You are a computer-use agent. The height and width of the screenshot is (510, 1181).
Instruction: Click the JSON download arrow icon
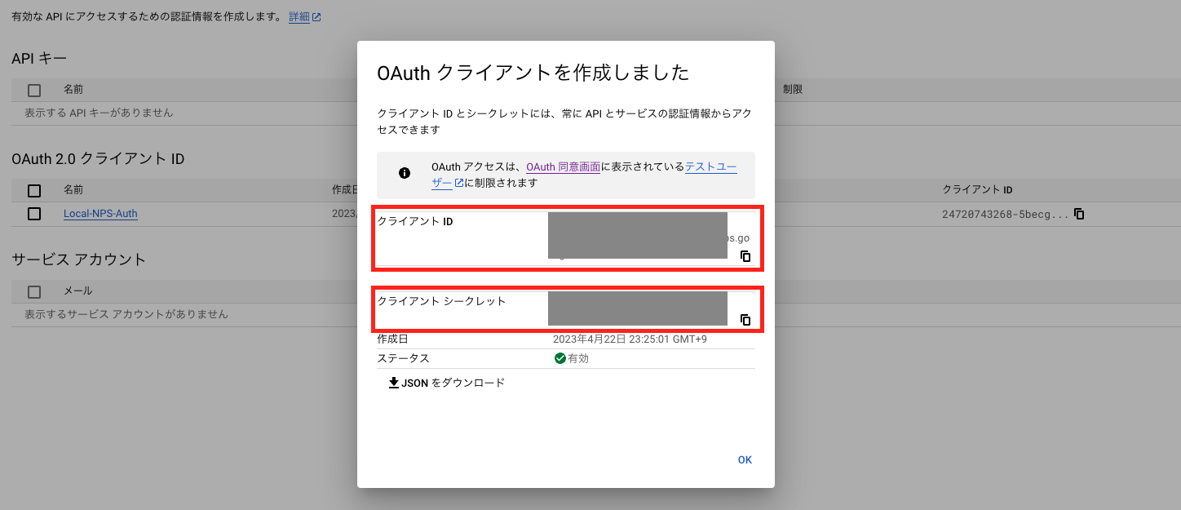click(x=394, y=382)
